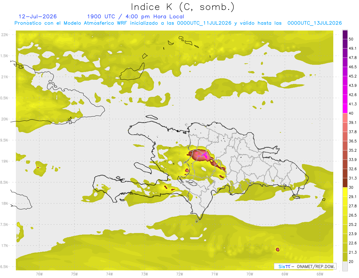Viewport: 359px width, 278px height.
Task: Click the colorbar value "30"
Action: pos(351,187)
